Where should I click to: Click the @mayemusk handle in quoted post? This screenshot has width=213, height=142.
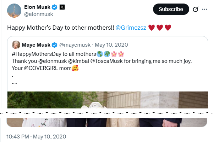73,45
